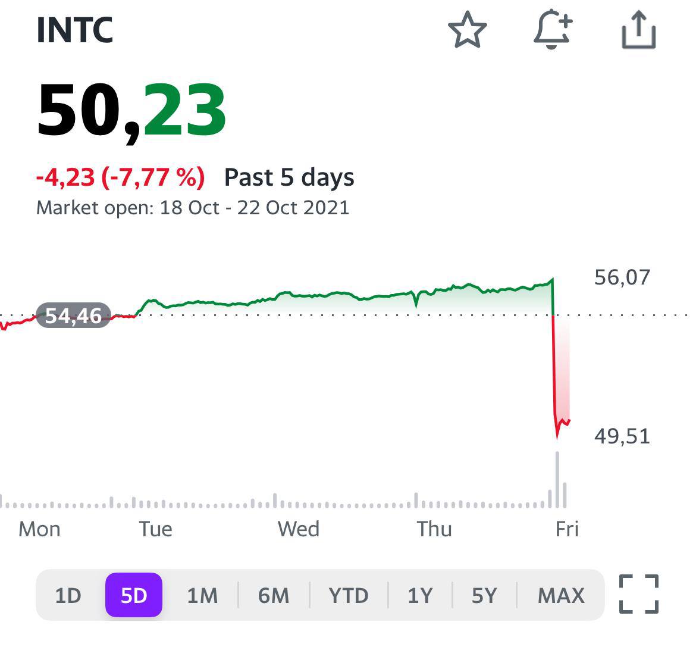This screenshot has height=647, width=696.
Task: Select the 1D time range
Action: 68,595
